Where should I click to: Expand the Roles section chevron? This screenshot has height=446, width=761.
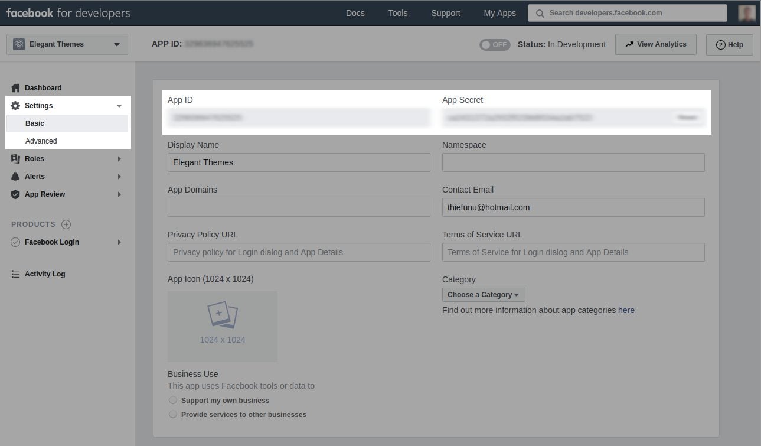tap(119, 158)
